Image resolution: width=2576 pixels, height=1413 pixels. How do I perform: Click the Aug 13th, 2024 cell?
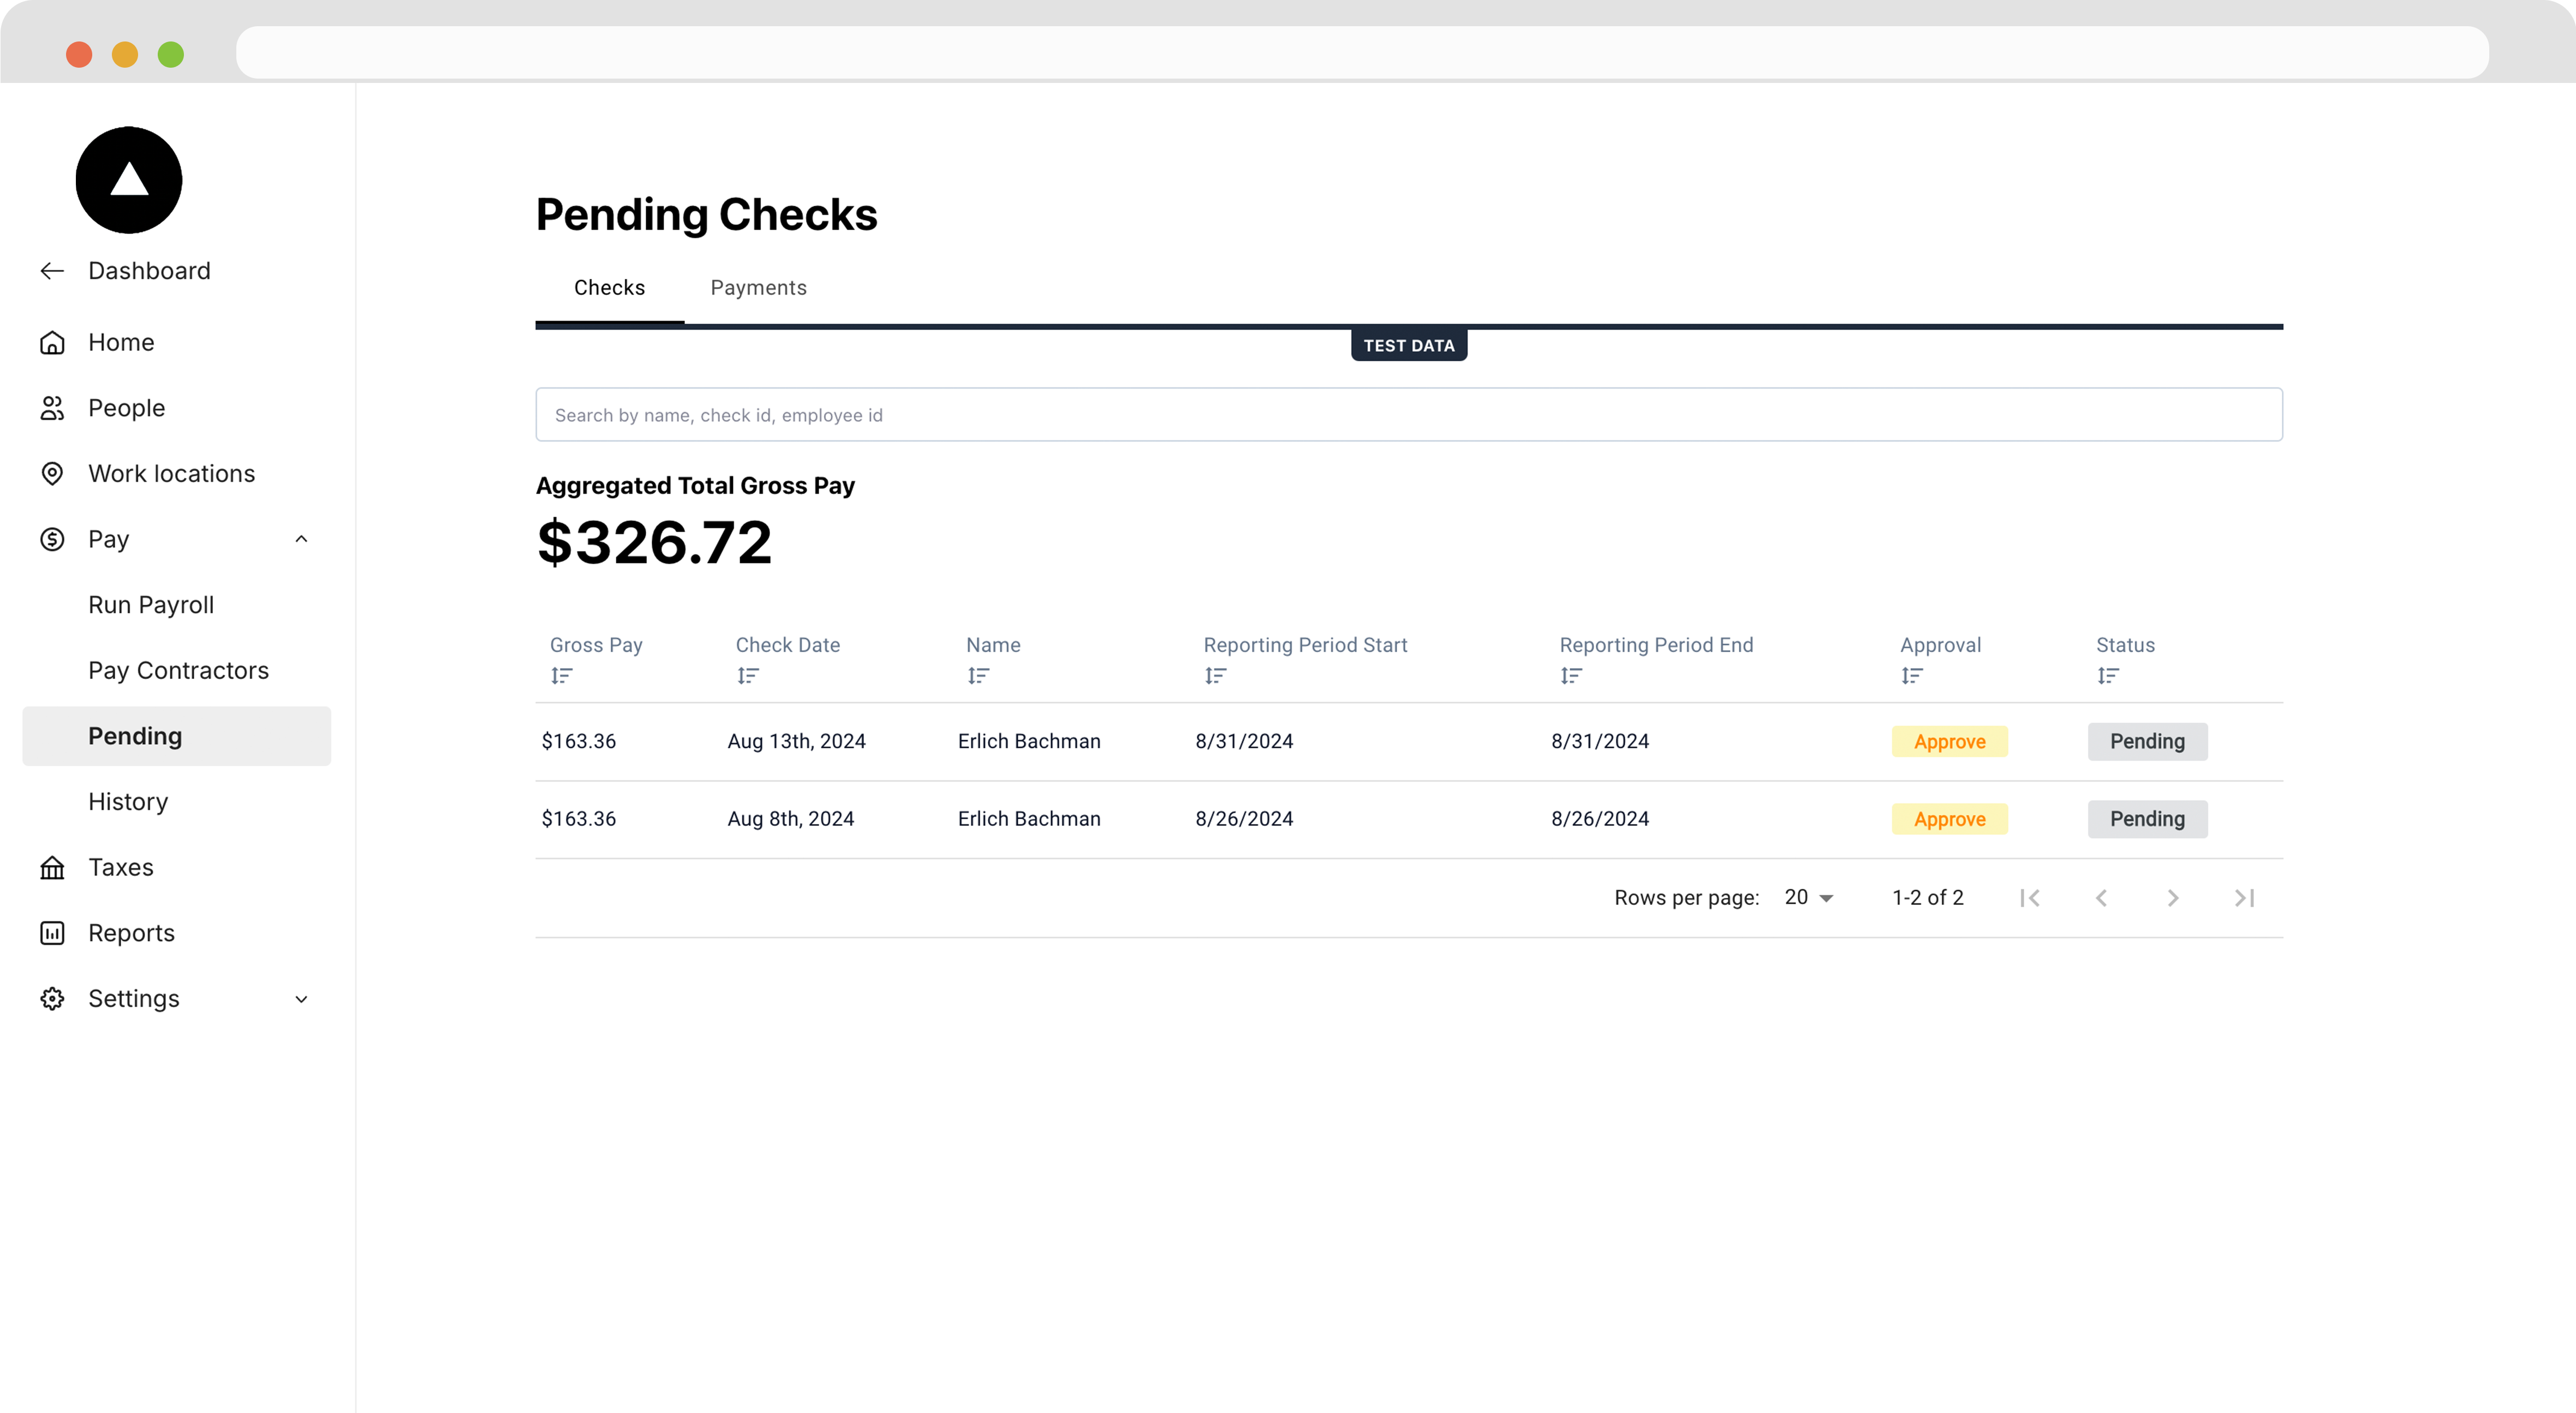coord(797,742)
